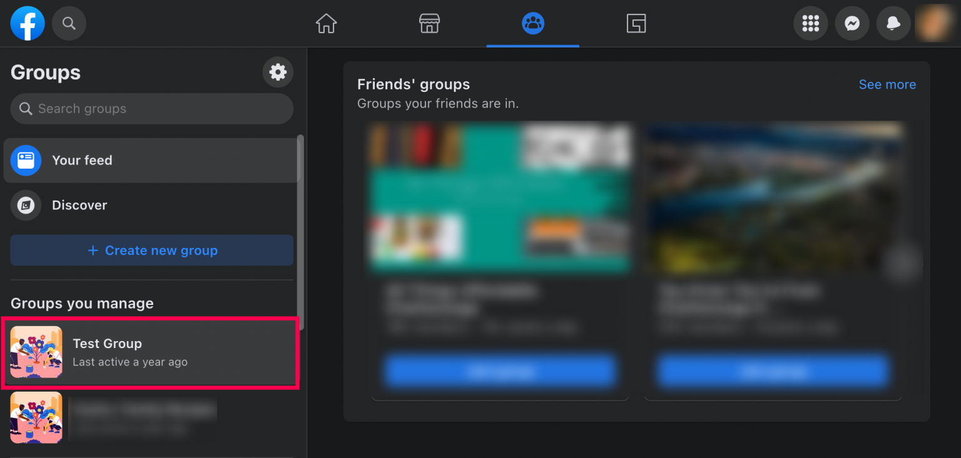
Task: Switch to the Marketplace tab
Action: [429, 23]
